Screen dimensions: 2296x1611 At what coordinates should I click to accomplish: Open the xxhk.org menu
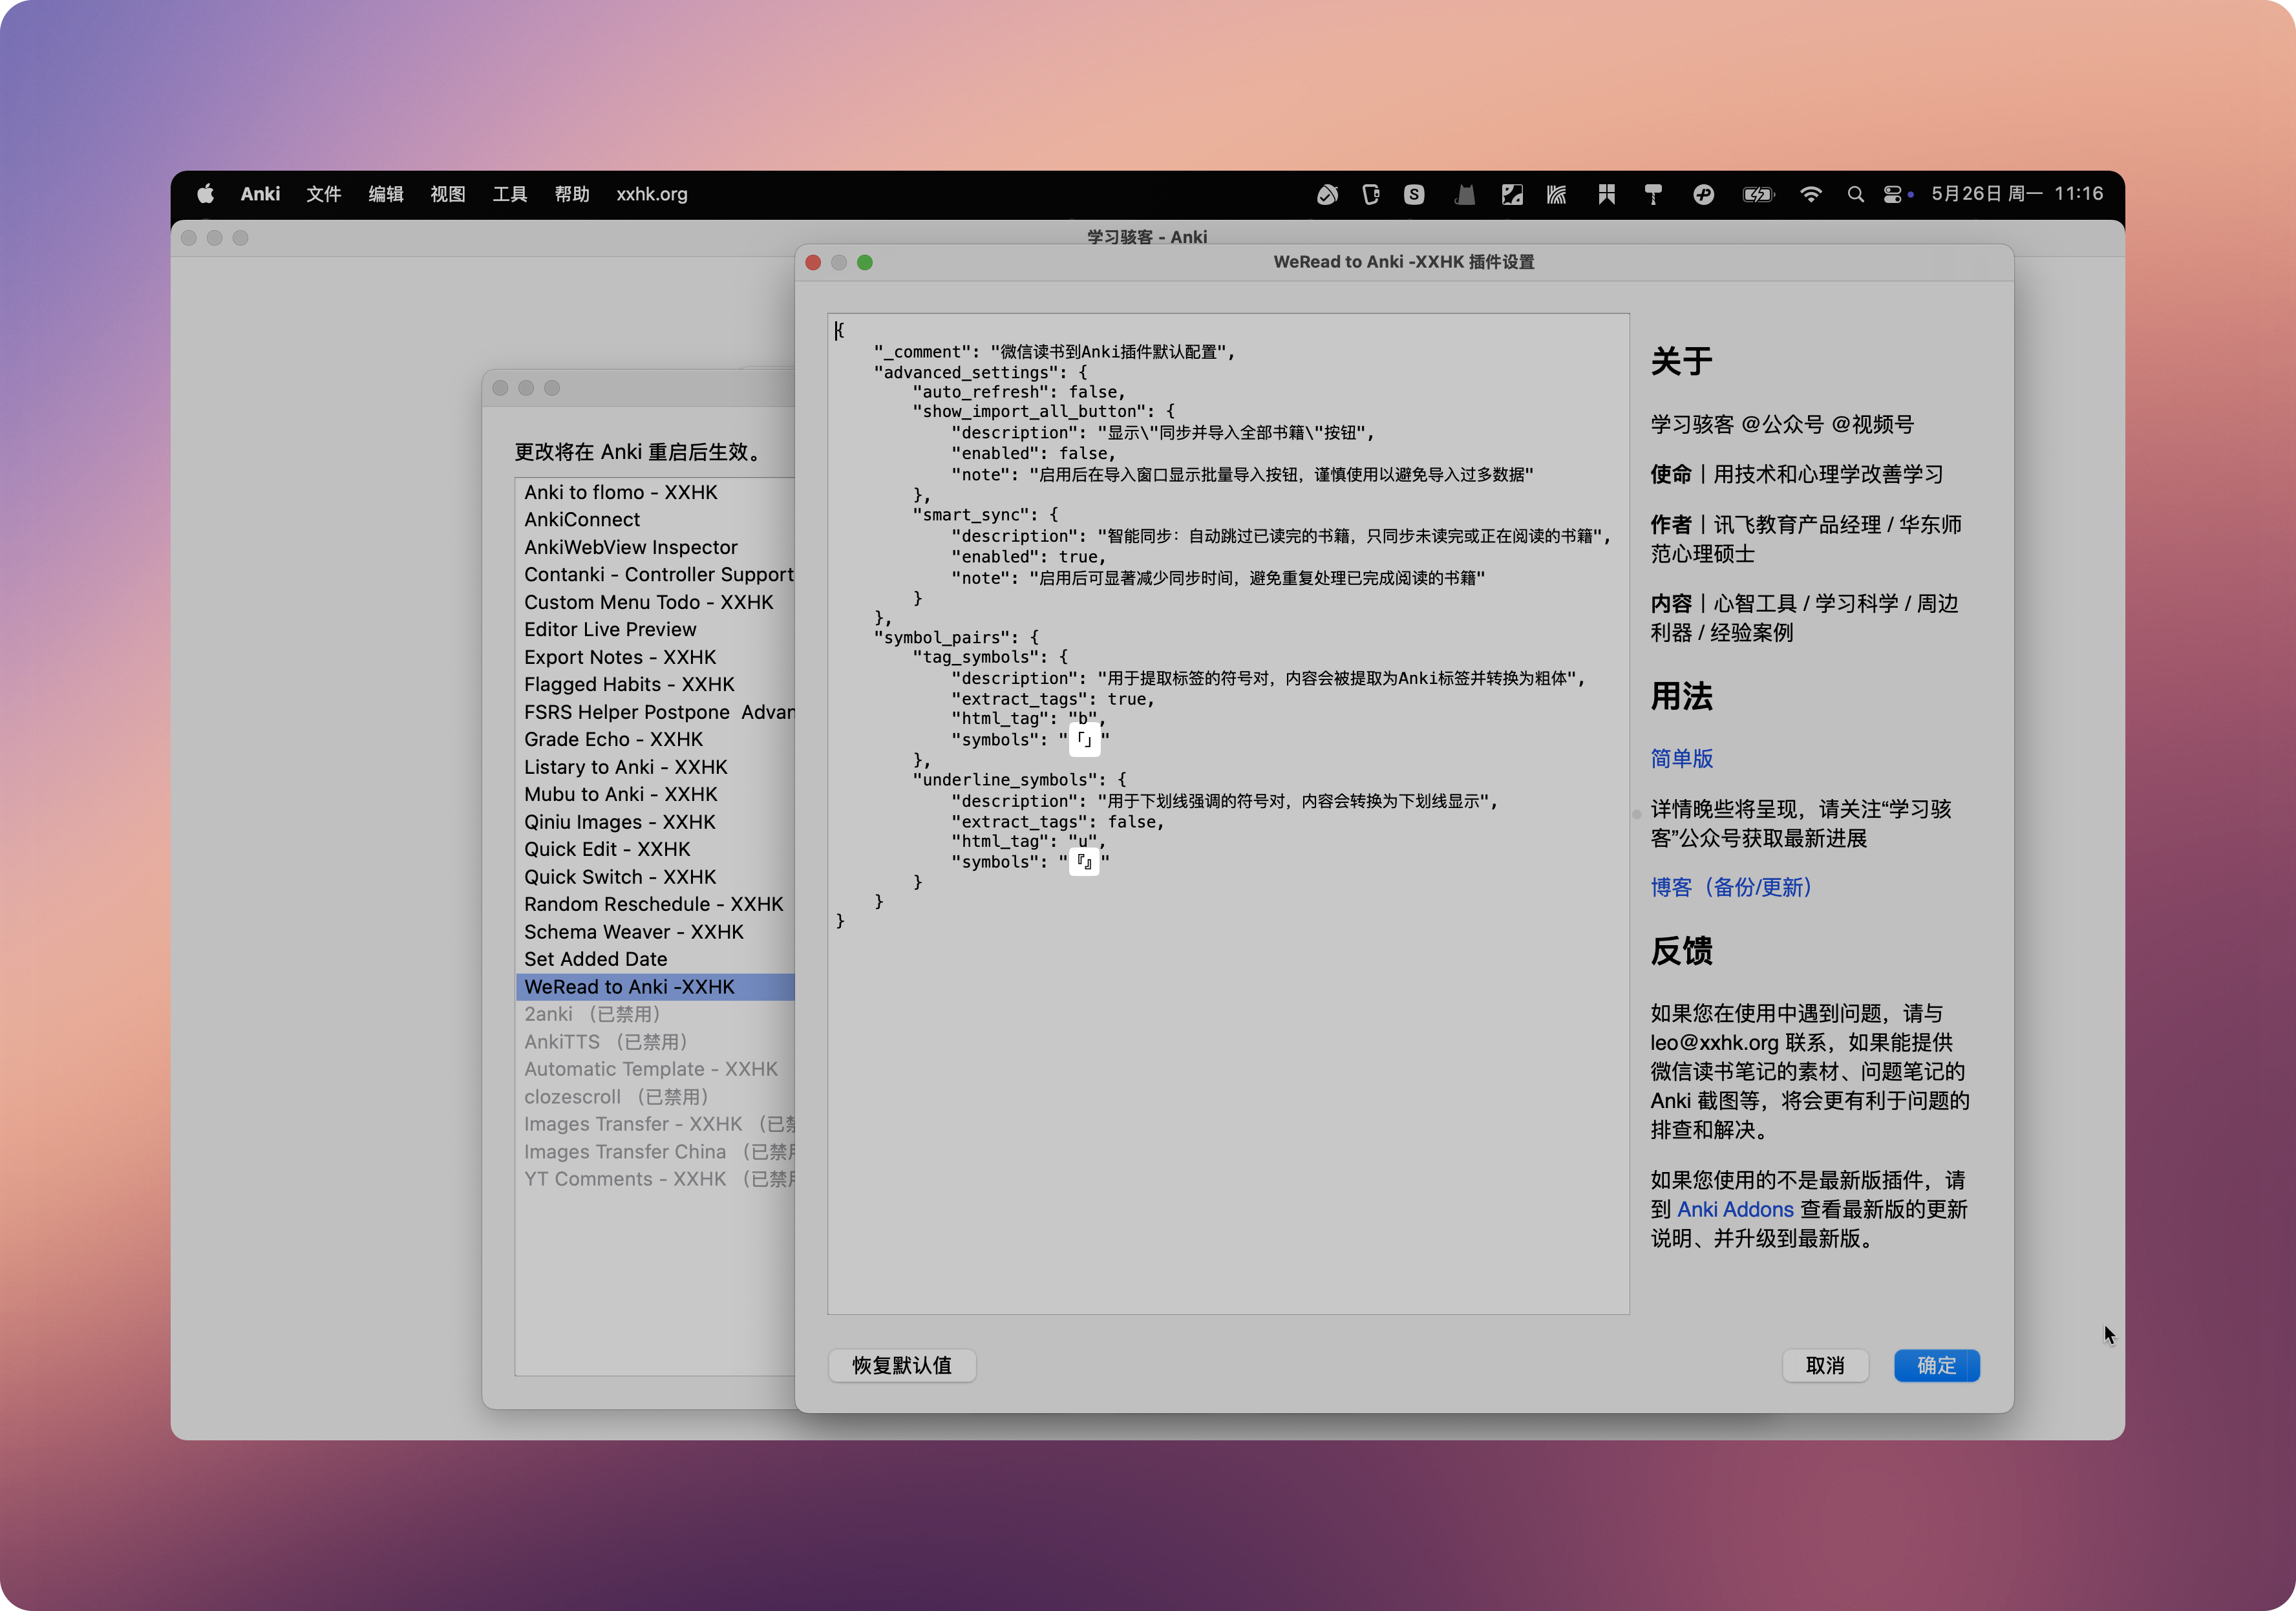pyautogui.click(x=651, y=194)
